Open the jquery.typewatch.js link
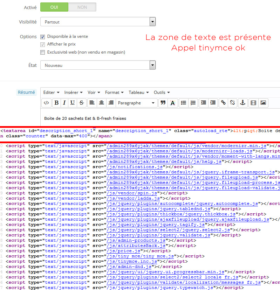This screenshot has height=290, width=280. point(160,288)
